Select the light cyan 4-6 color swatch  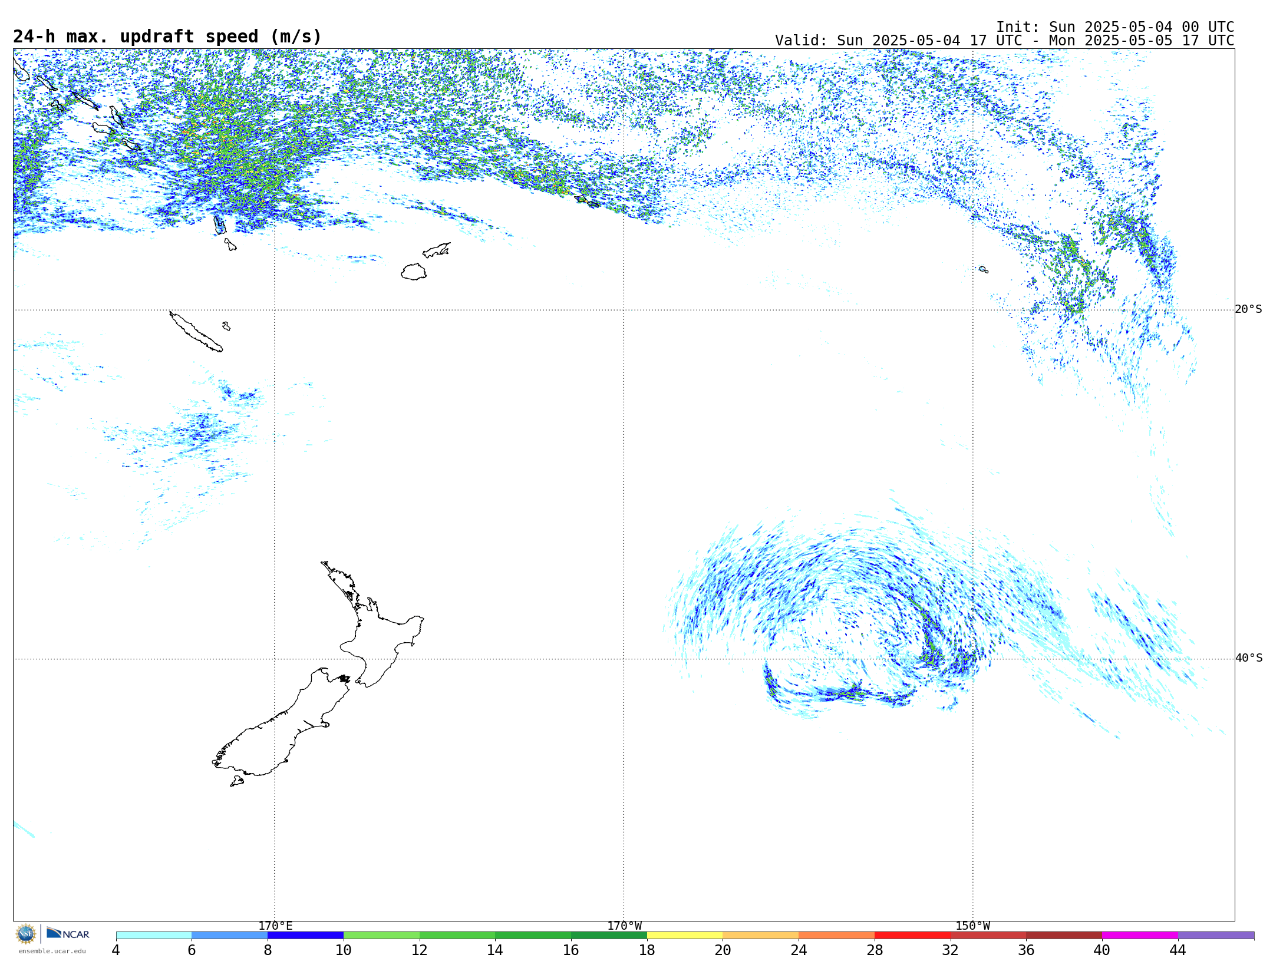[x=154, y=936]
